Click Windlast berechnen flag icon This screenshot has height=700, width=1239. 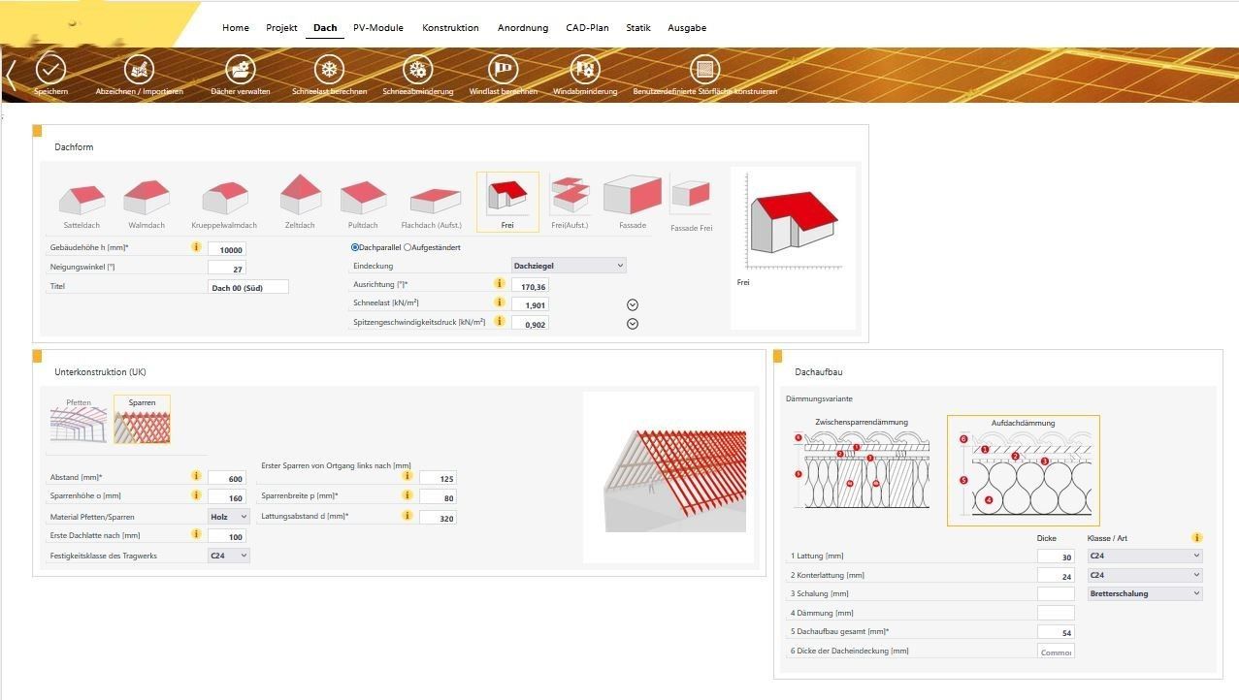click(503, 69)
